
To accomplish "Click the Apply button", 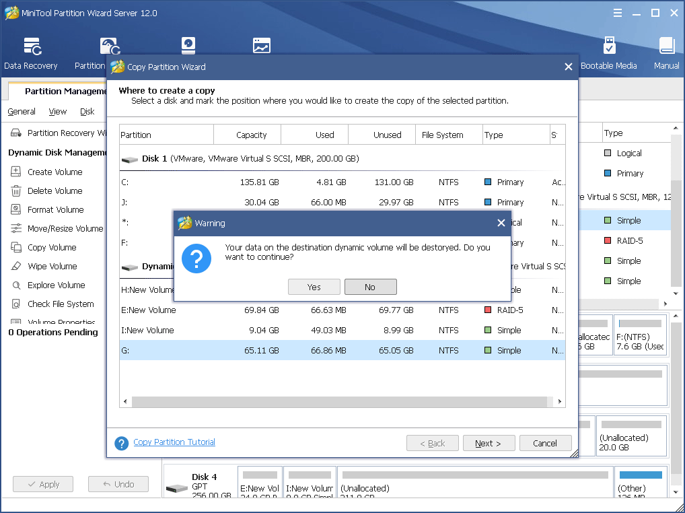I will (43, 484).
